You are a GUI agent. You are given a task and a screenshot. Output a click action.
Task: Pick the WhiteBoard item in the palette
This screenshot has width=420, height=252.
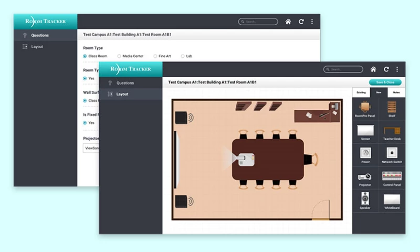pos(392,199)
